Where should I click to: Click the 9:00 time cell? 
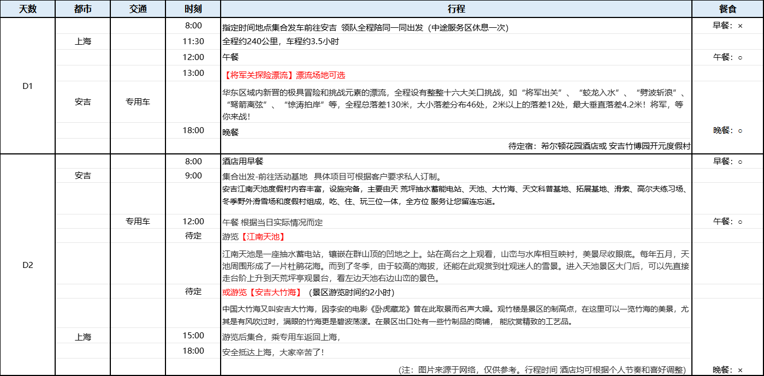(x=193, y=176)
